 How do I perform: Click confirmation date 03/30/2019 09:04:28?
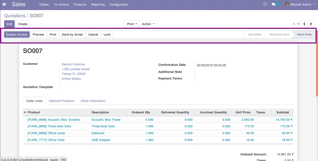(x=211, y=65)
